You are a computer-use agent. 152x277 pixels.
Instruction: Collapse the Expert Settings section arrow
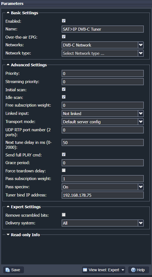(8, 207)
